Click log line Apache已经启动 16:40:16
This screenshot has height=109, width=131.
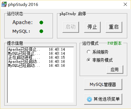tap(36, 61)
